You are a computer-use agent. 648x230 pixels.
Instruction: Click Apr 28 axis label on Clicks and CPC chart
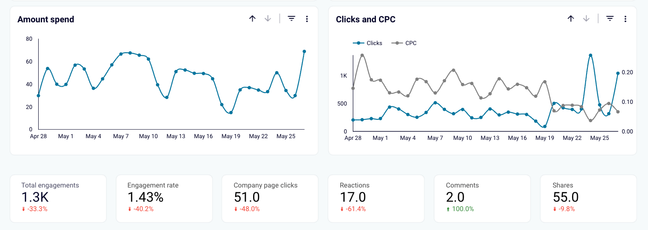[x=353, y=138]
